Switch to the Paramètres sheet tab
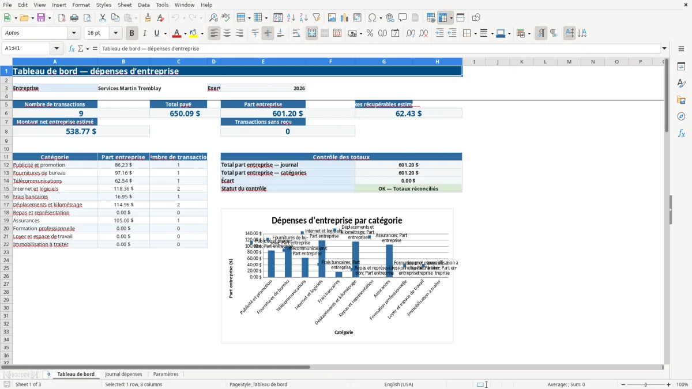 (166, 374)
